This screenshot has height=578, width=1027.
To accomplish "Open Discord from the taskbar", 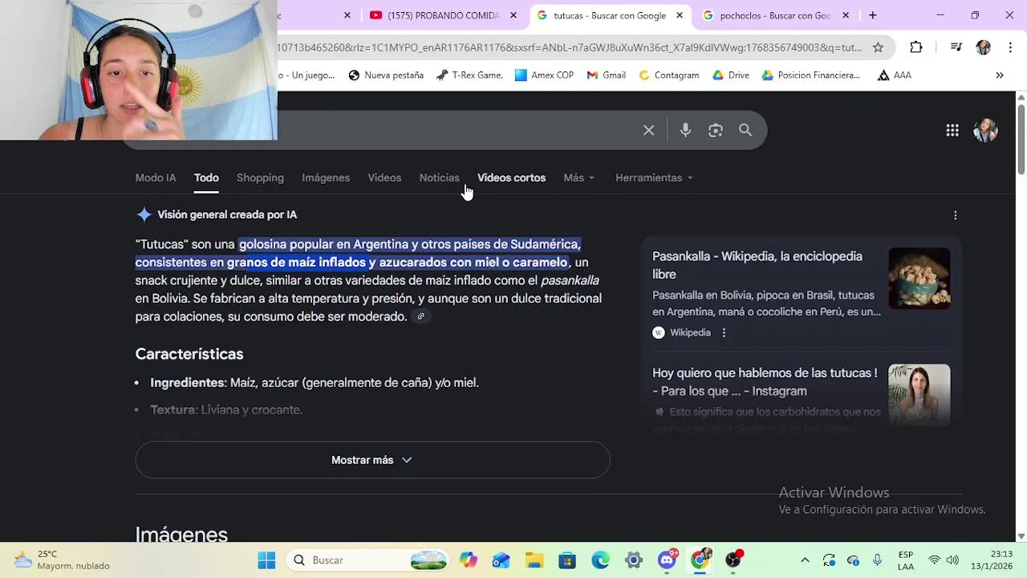I will pyautogui.click(x=667, y=560).
